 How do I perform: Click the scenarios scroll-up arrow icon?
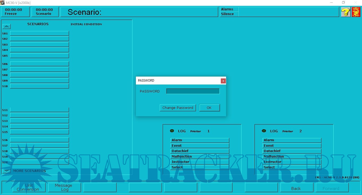[7, 26]
